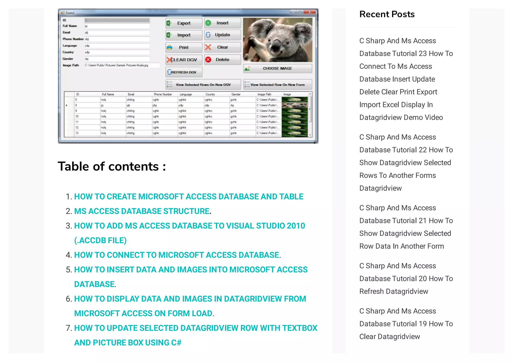
Task: Click the Phone Number text field
Action: click(x=117, y=39)
